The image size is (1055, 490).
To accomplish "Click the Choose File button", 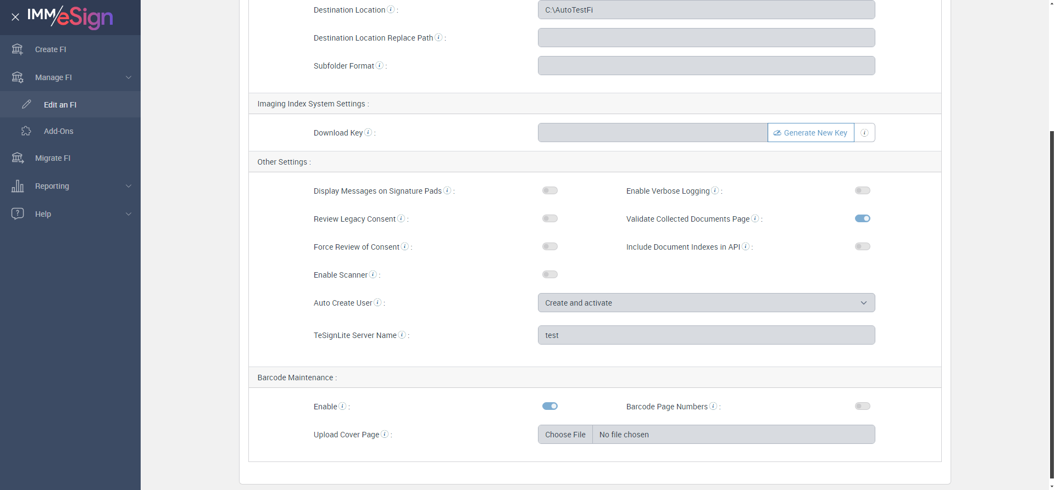I will tap(565, 435).
